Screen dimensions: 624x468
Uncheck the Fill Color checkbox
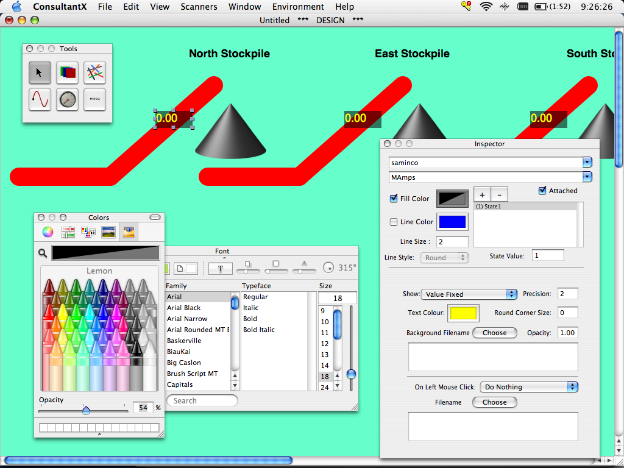(394, 199)
